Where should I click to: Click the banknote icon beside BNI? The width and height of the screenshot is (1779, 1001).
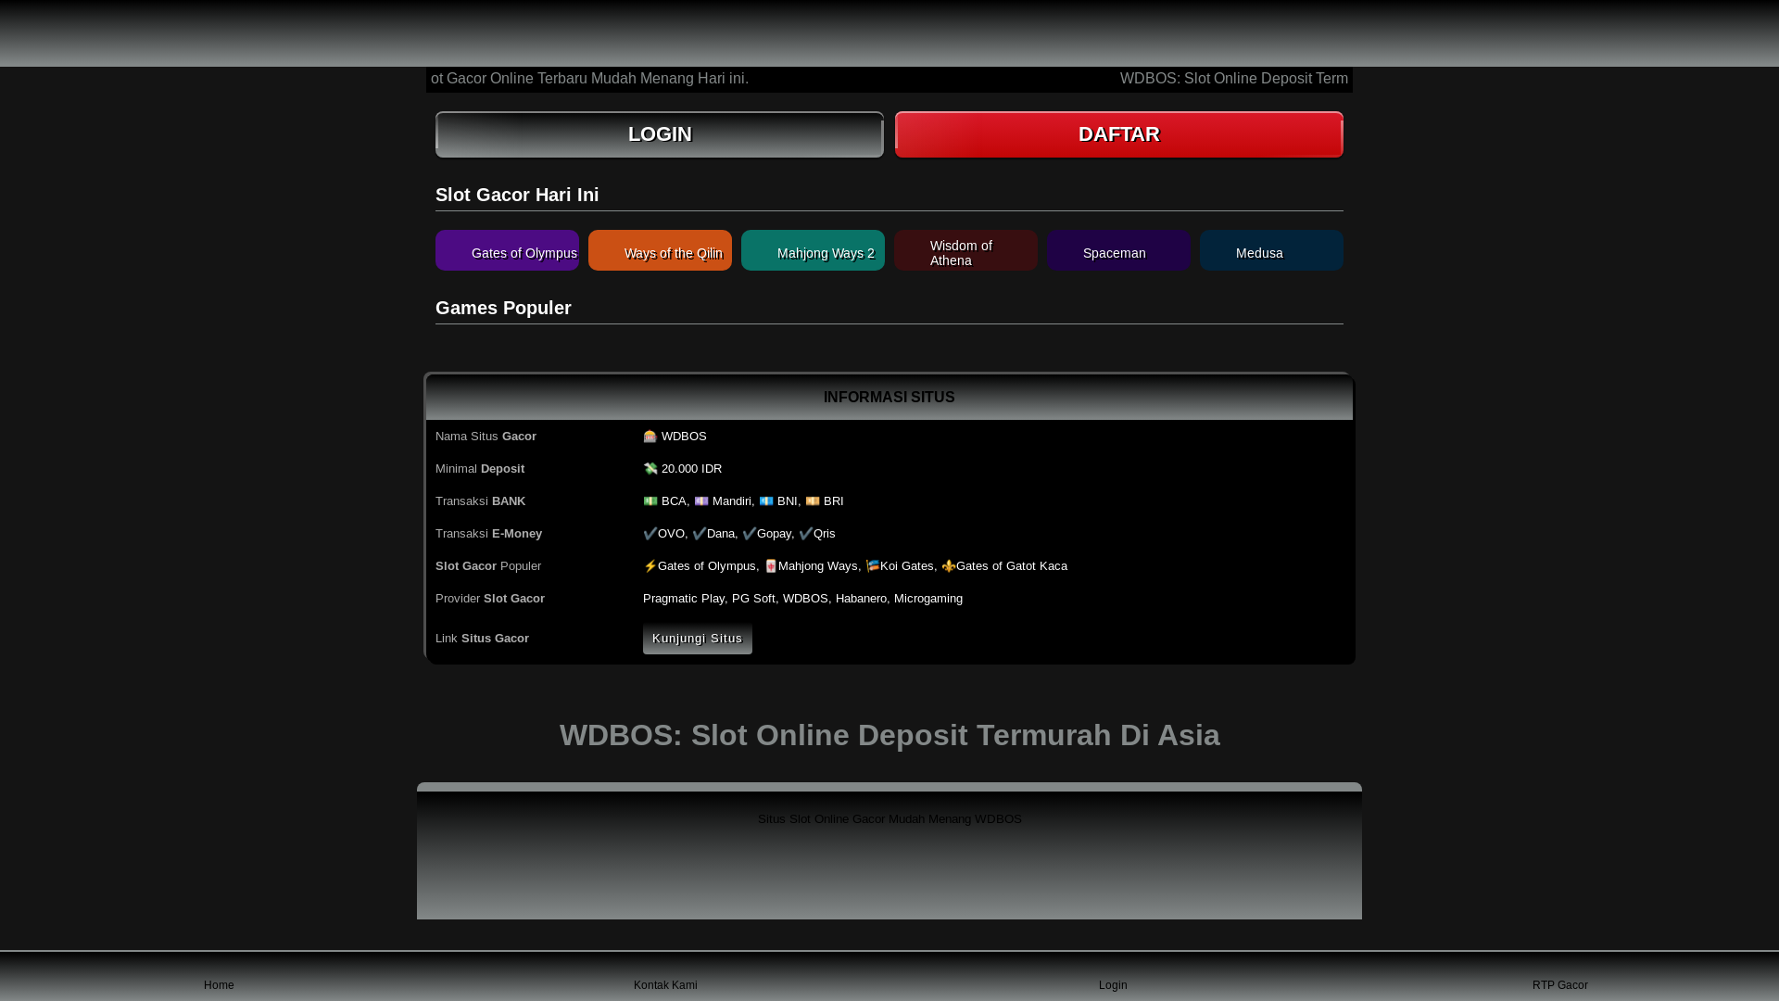pyautogui.click(x=766, y=501)
